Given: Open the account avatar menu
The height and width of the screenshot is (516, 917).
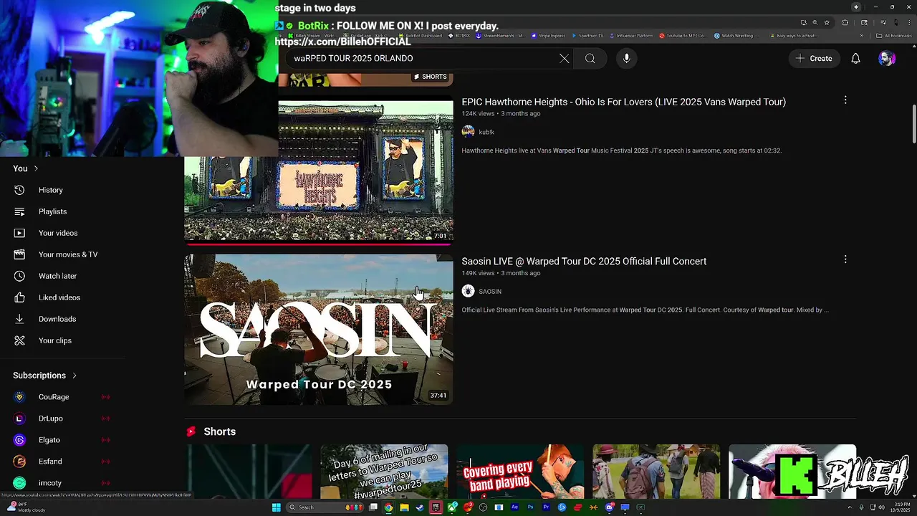Looking at the screenshot, I should (x=887, y=59).
